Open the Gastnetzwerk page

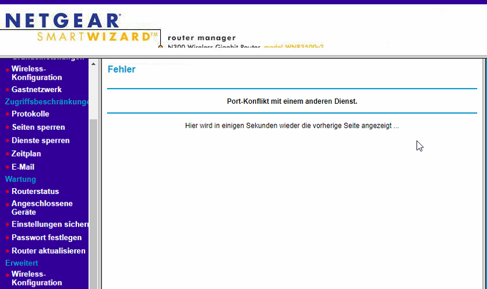click(36, 90)
